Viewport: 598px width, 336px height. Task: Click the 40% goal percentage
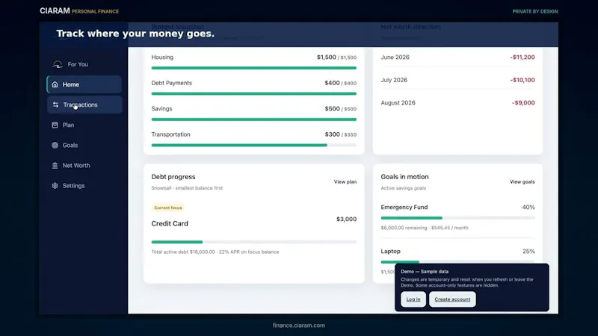pyautogui.click(x=528, y=208)
